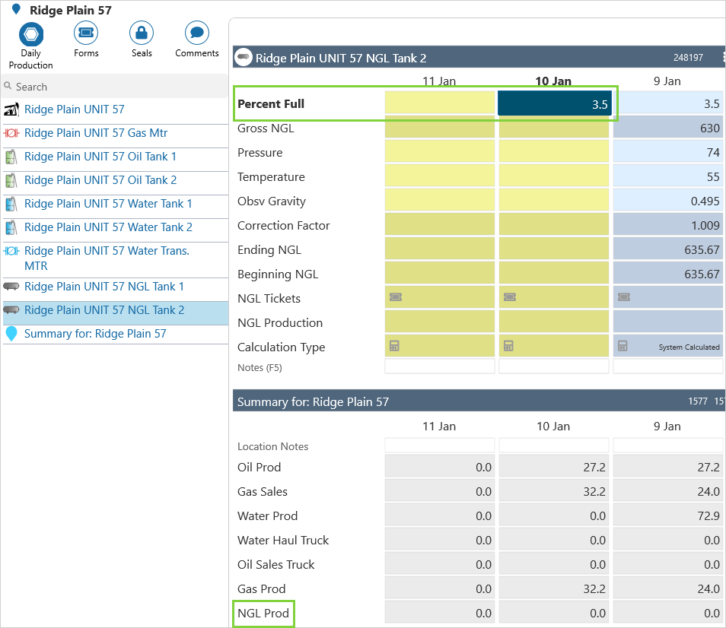Open the Forms icon
Screen dimensions: 726x628
pyautogui.click(x=86, y=33)
